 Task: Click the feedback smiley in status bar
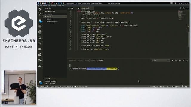click(x=182, y=86)
